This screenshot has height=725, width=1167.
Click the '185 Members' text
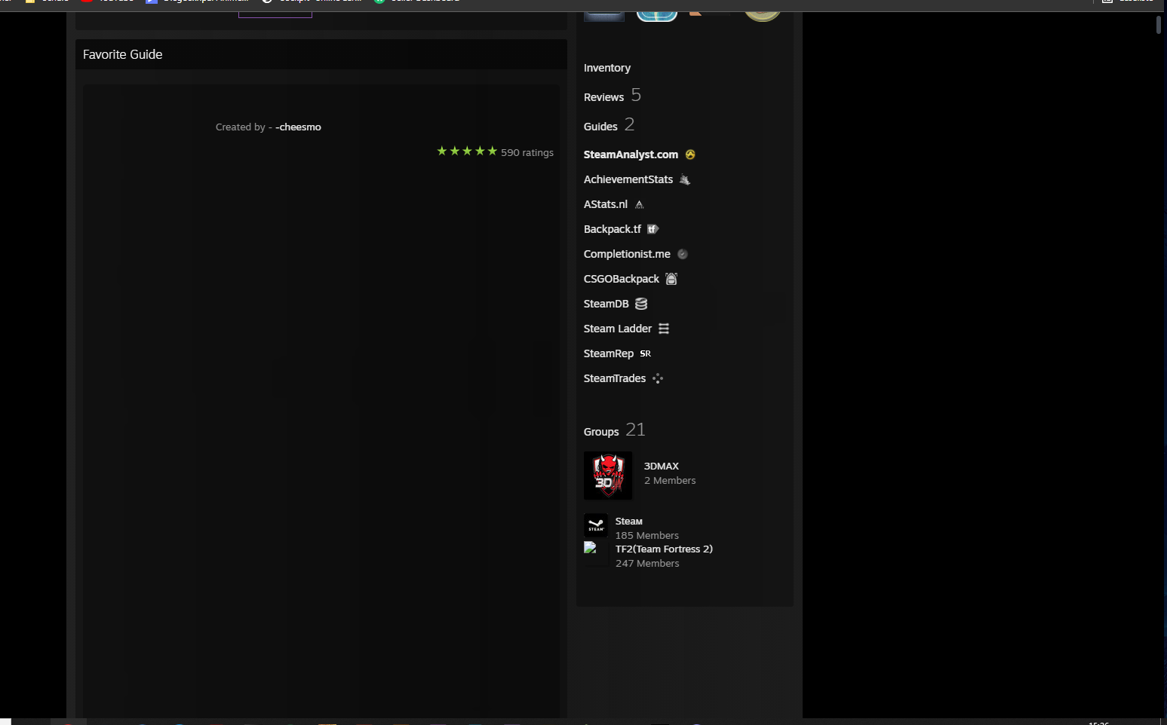pos(647,536)
